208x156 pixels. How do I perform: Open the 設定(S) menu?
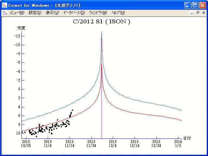point(35,13)
